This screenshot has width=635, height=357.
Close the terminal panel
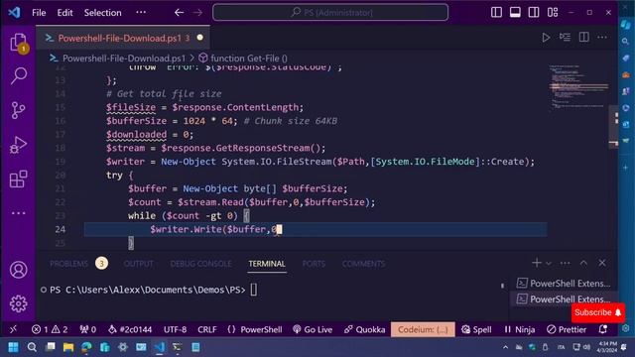click(x=602, y=263)
